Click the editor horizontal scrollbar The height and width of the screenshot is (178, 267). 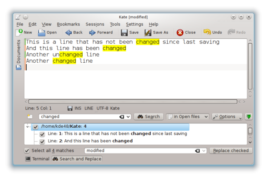coord(133,102)
